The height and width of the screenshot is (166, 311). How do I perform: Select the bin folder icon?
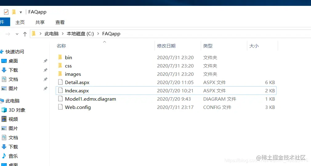coord(60,57)
